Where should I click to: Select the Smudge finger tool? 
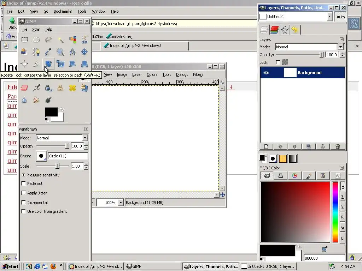point(36,100)
